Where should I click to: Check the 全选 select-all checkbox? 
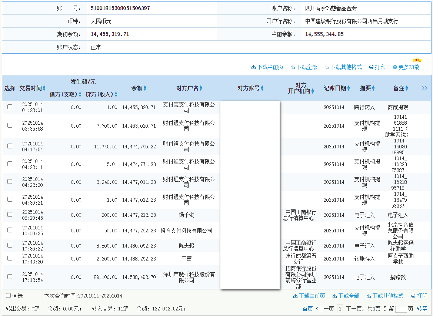pos(8,296)
